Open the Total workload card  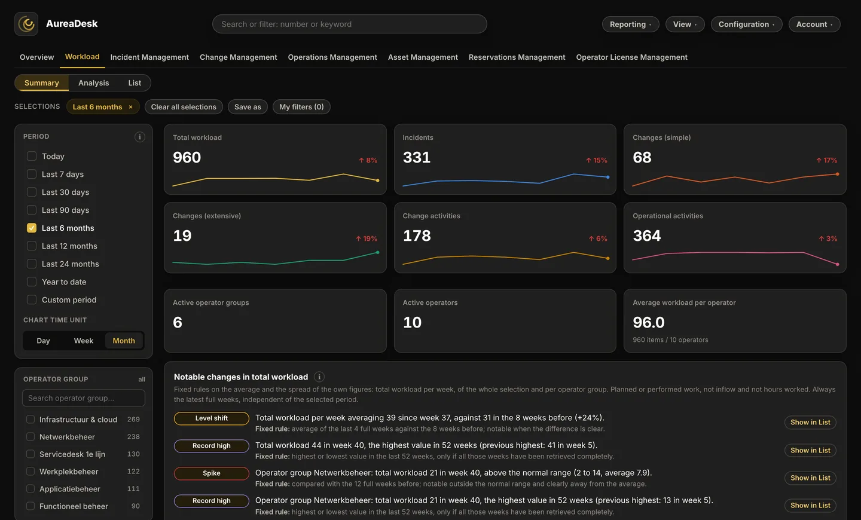click(x=275, y=160)
